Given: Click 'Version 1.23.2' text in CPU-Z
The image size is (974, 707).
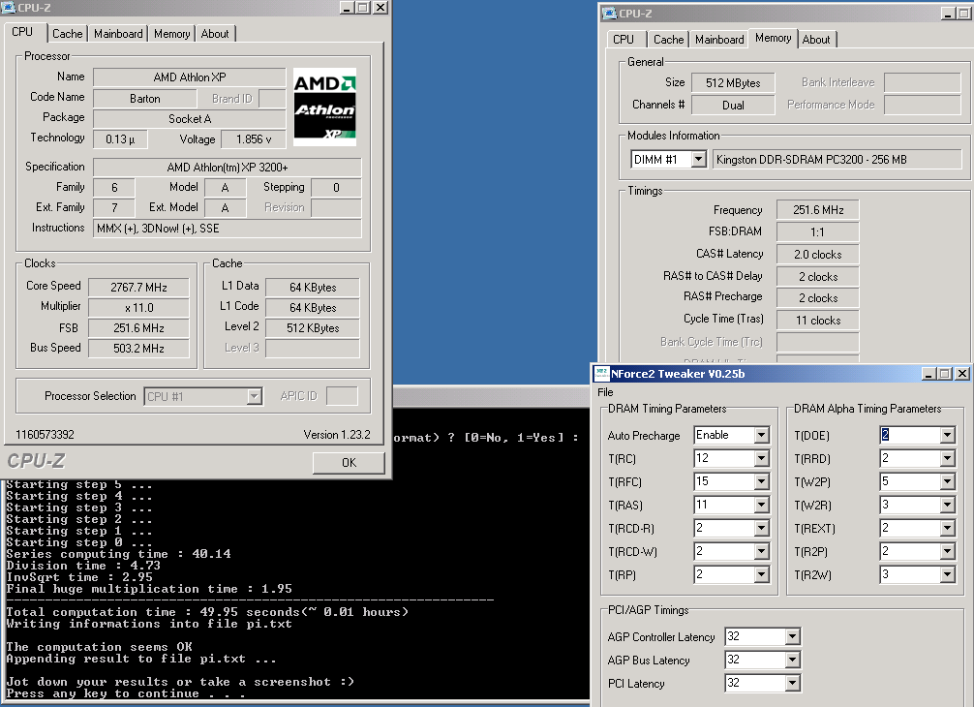Looking at the screenshot, I should (337, 434).
